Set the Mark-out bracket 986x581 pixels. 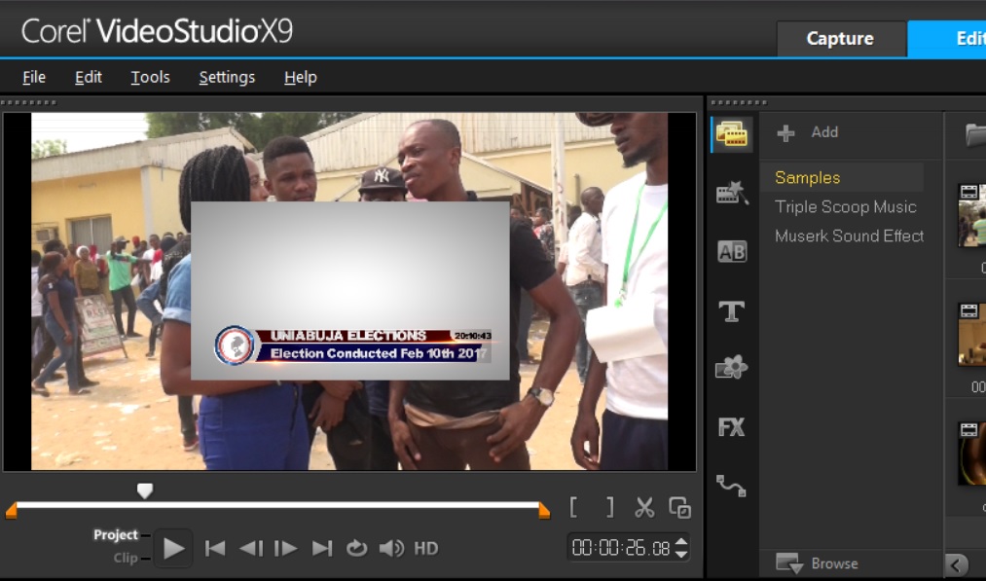[x=609, y=507]
